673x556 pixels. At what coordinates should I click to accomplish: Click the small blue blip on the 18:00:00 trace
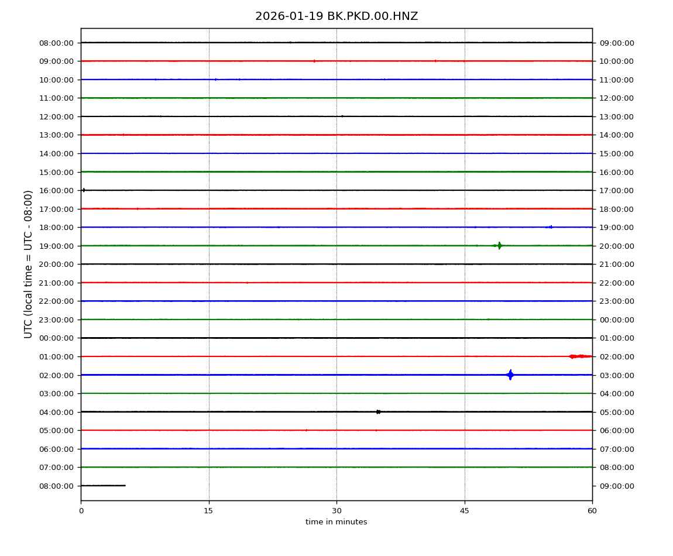pyautogui.click(x=550, y=227)
